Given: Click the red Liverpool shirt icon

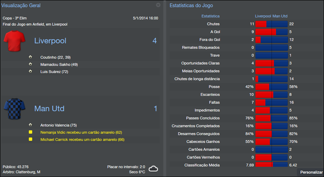Looking at the screenshot, I should (x=15, y=41).
